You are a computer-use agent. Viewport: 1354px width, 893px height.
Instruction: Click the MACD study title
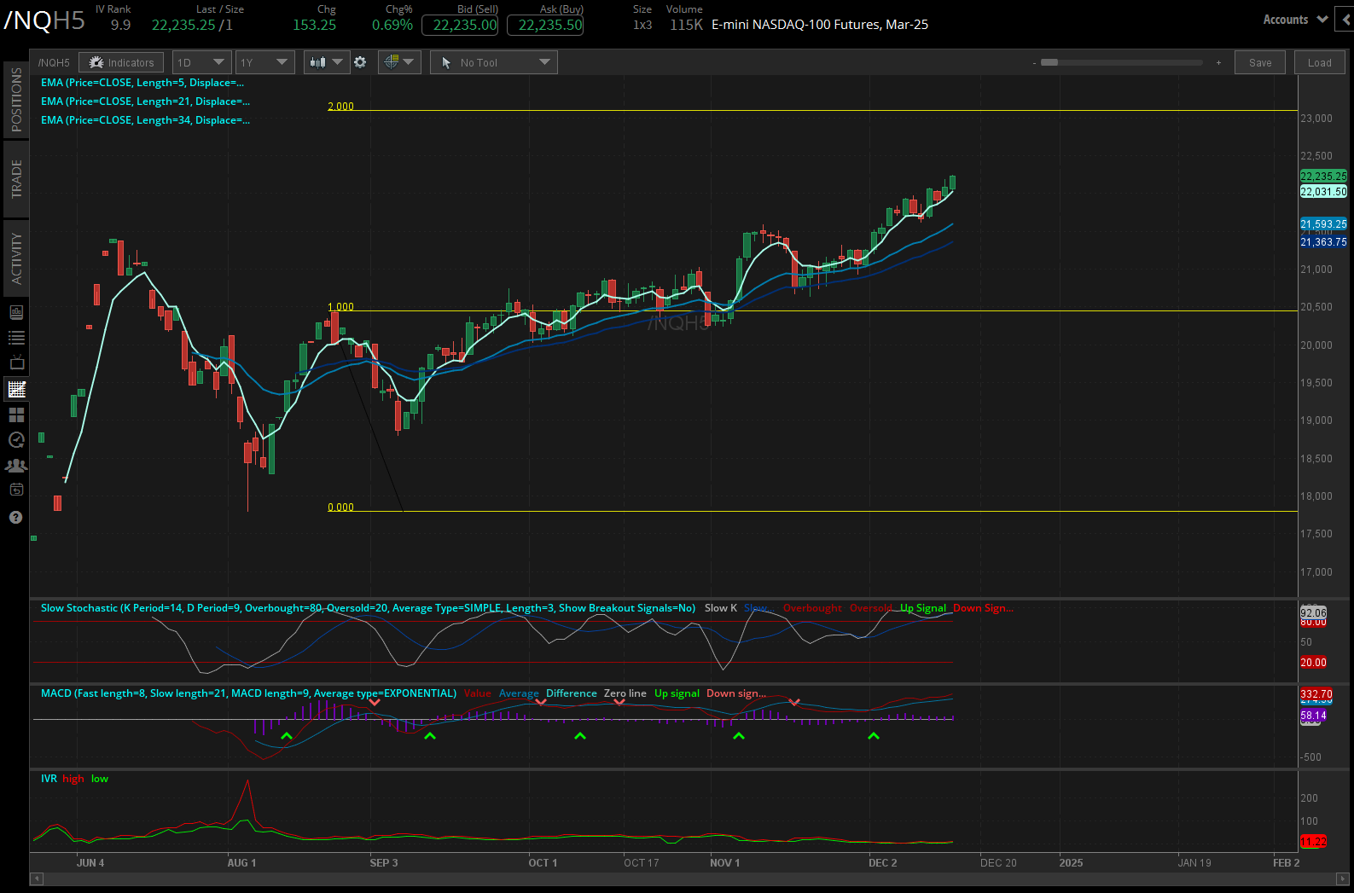[248, 693]
